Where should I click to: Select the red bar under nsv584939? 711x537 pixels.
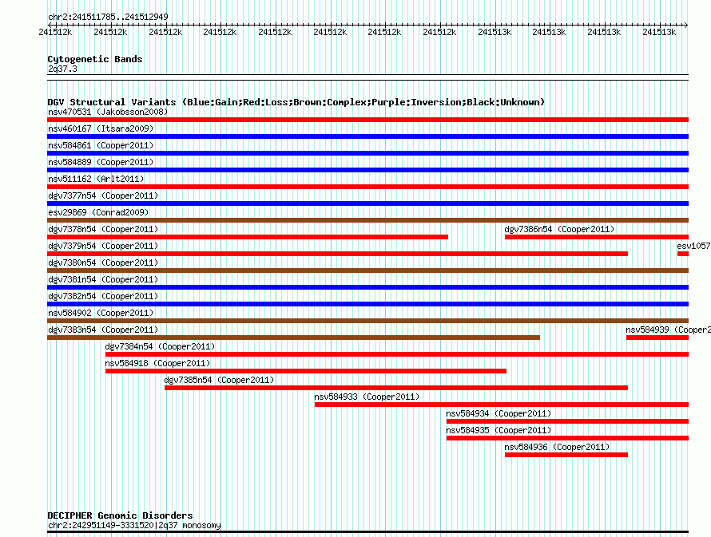coord(657,338)
